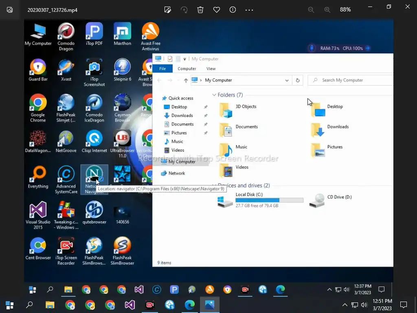Zoom in with the plus magnifier
This screenshot has width=417, height=313.
coord(327,10)
